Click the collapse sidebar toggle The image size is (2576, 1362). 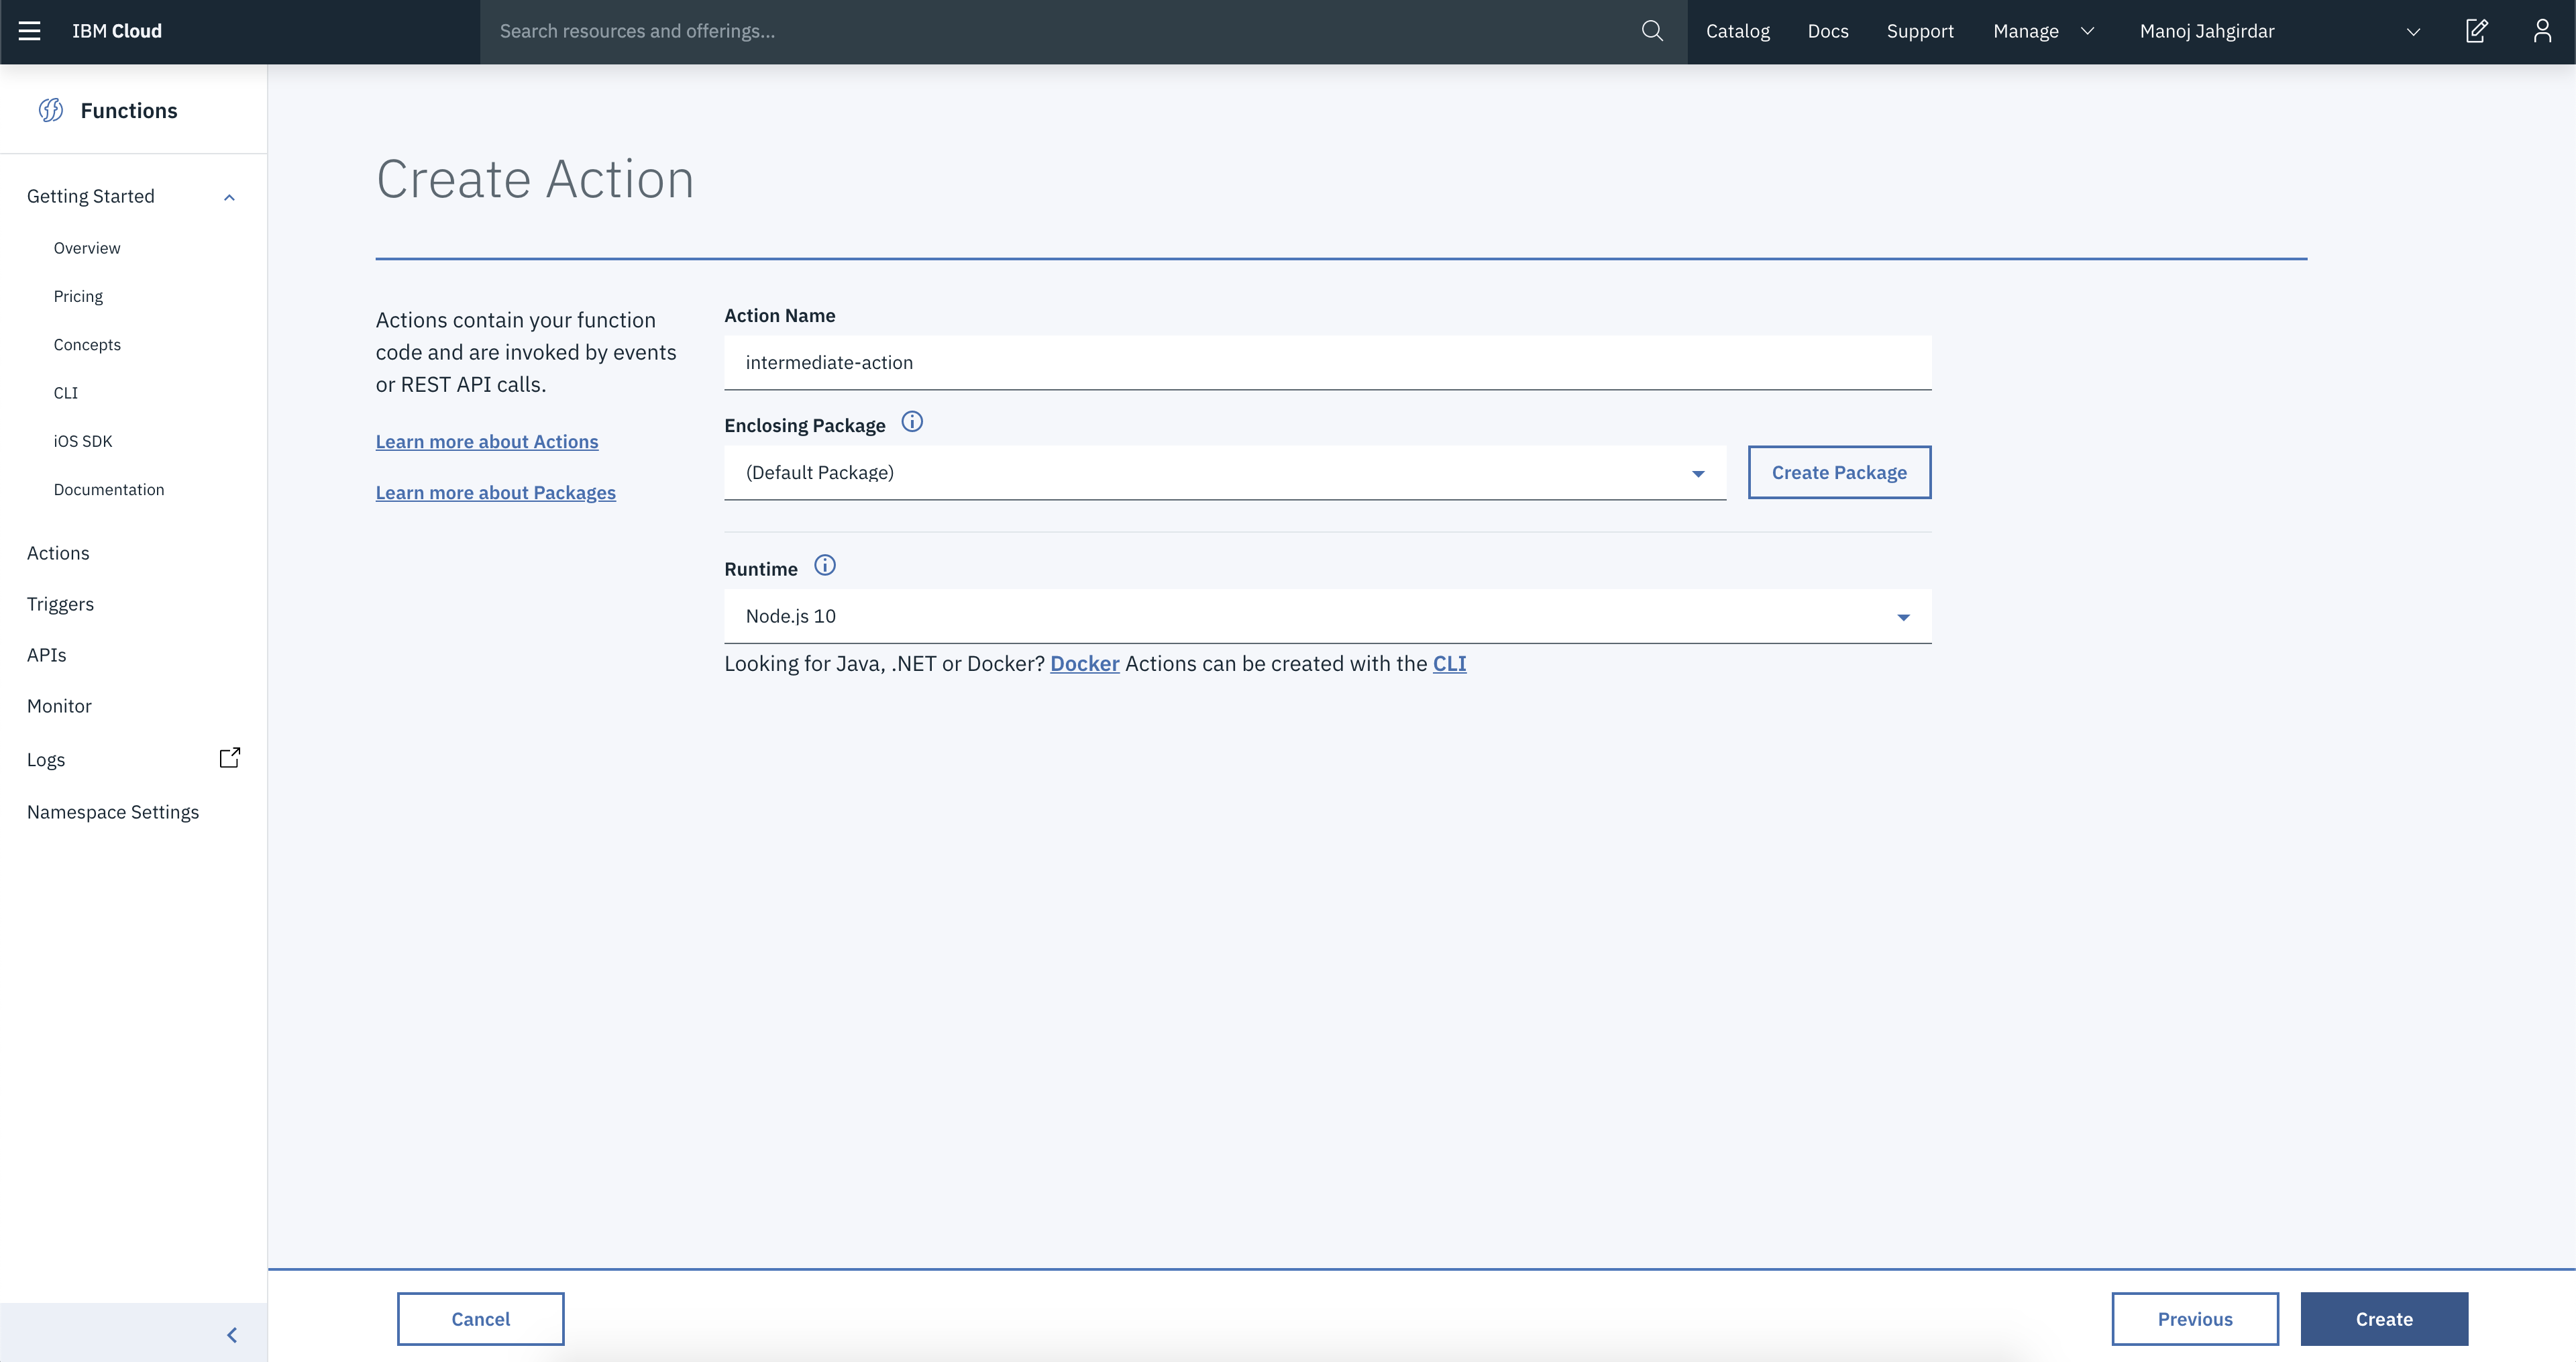point(231,1334)
